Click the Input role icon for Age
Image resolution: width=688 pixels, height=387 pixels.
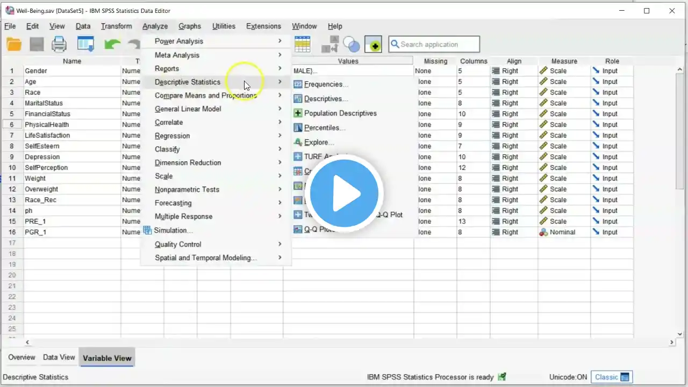[x=596, y=82]
